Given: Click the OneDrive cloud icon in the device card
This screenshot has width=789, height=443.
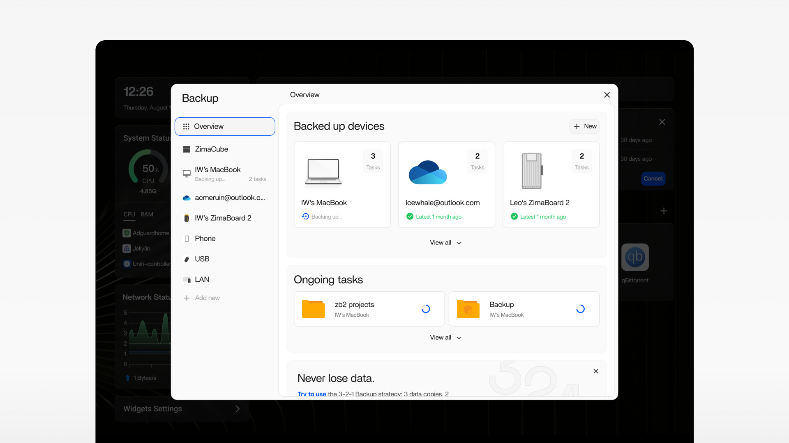Looking at the screenshot, I should 427,172.
